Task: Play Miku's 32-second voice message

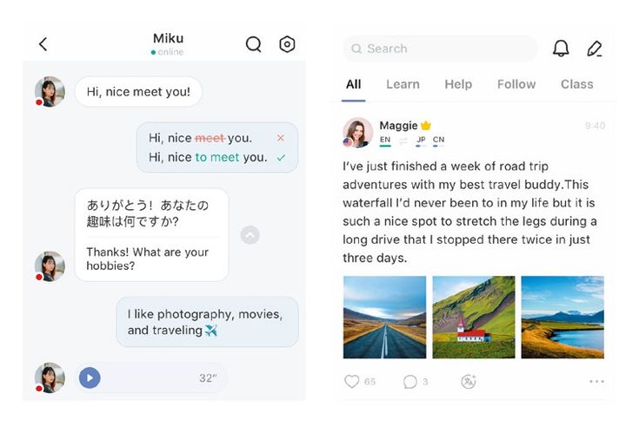Action: coord(90,377)
